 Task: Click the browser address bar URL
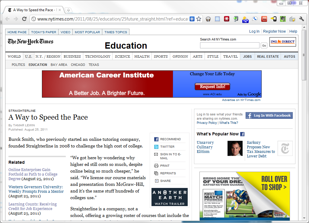113,19
